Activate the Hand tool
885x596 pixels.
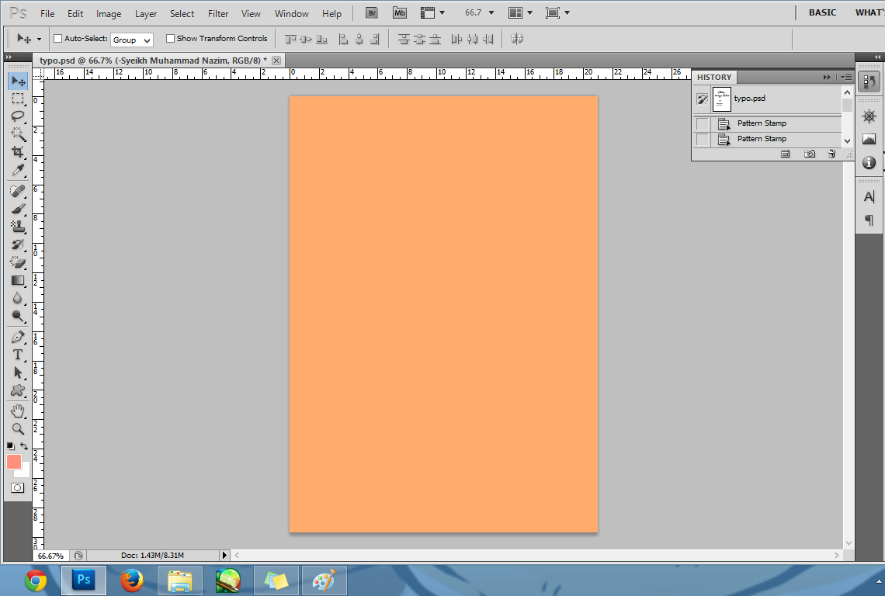17,411
